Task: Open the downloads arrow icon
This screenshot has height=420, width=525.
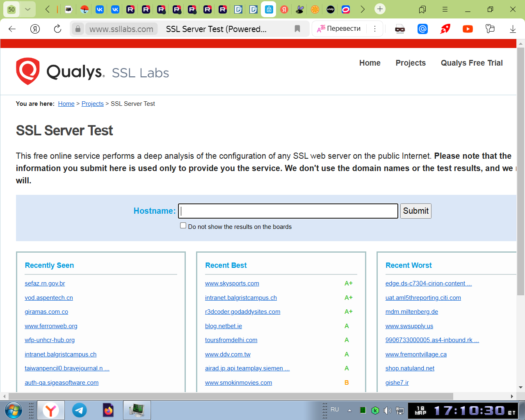Action: click(x=513, y=29)
